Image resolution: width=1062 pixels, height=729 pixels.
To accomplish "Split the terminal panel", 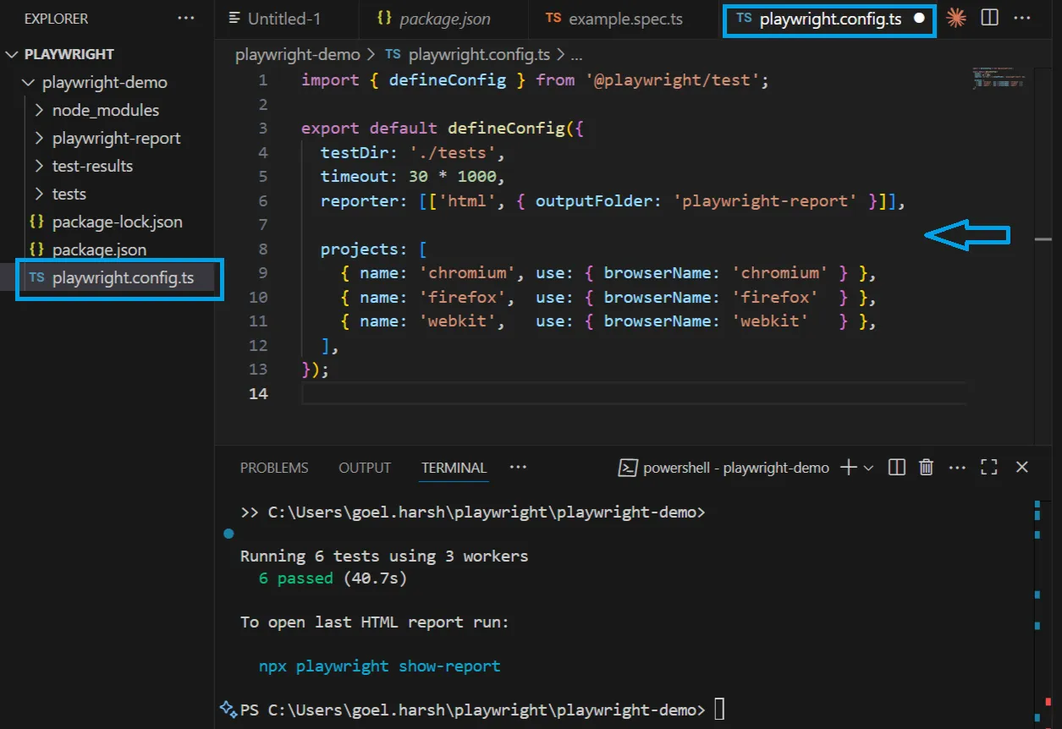I will coord(897,468).
